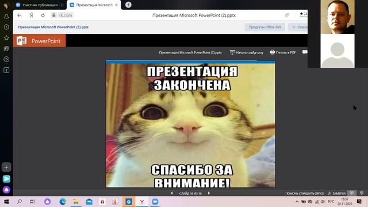Open Microsoft Edge from the taskbar

pos(63,202)
